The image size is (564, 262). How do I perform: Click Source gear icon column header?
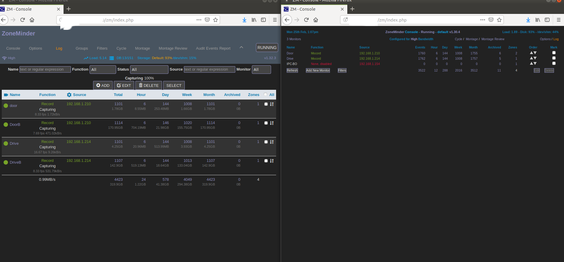click(x=69, y=95)
